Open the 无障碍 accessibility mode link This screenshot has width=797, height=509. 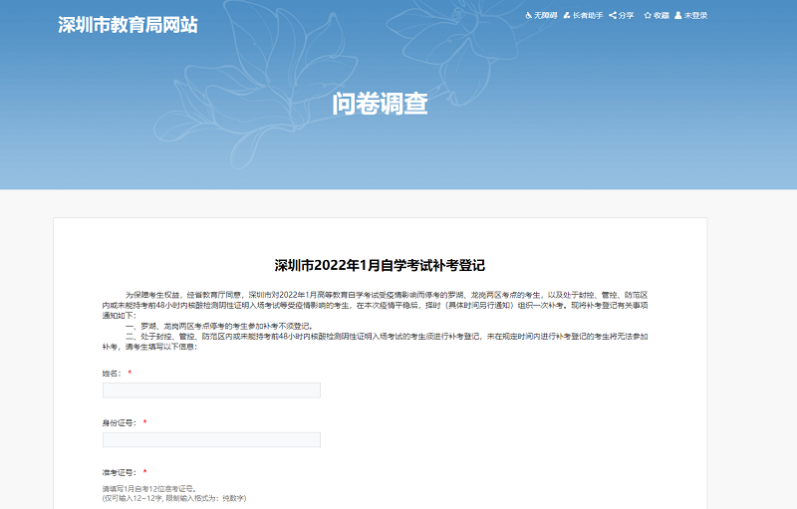point(543,16)
